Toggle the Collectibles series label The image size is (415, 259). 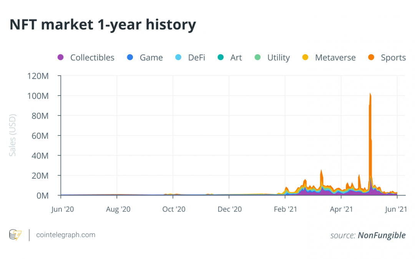92,58
